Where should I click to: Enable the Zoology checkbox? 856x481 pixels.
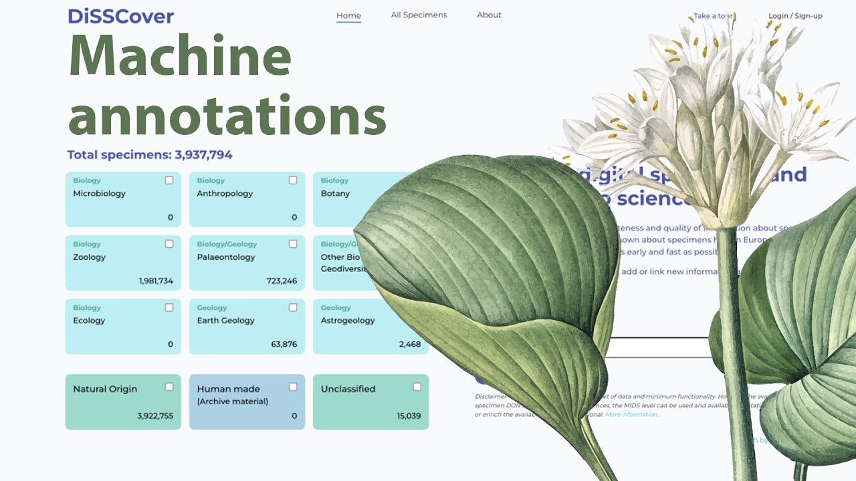(x=169, y=244)
